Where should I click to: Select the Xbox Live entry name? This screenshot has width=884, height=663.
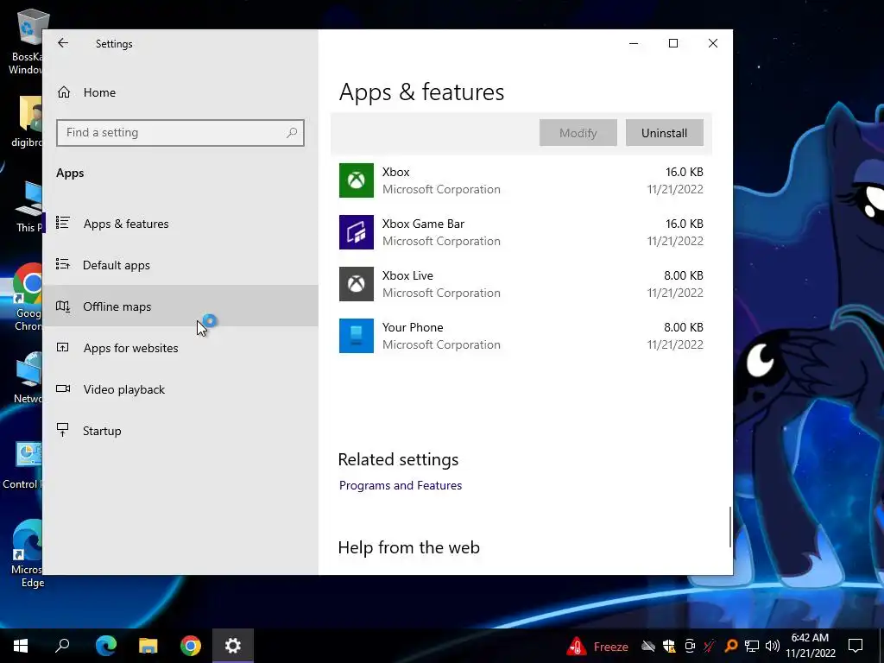tap(407, 275)
